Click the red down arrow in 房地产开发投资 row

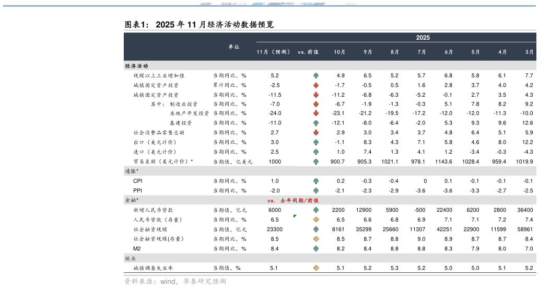316,113
